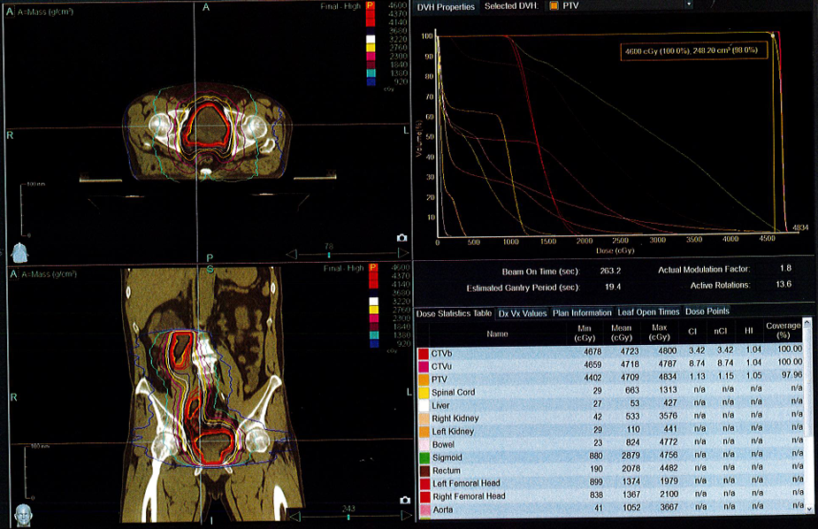Viewport: 818px width, 529px height.
Task: Switch to the Dx Vx Values tab
Action: tap(523, 312)
